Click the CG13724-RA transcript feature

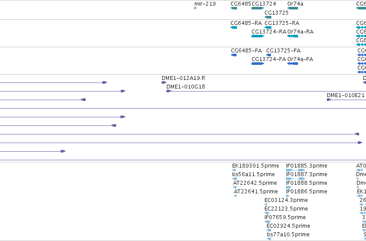coord(258,36)
